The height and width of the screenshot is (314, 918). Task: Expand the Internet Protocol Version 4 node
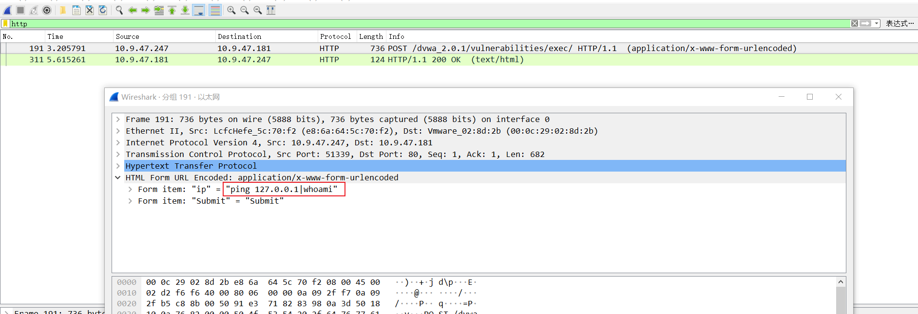[118, 142]
